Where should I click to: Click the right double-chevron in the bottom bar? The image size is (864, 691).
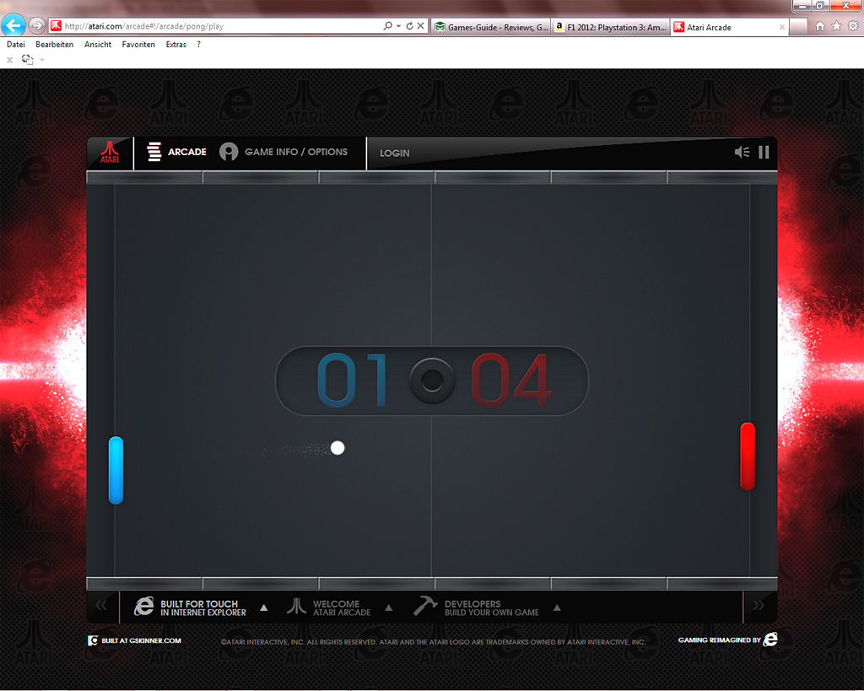[759, 606]
